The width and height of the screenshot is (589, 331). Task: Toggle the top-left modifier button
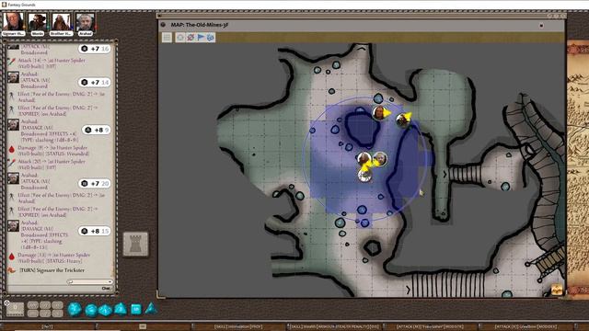33,305
